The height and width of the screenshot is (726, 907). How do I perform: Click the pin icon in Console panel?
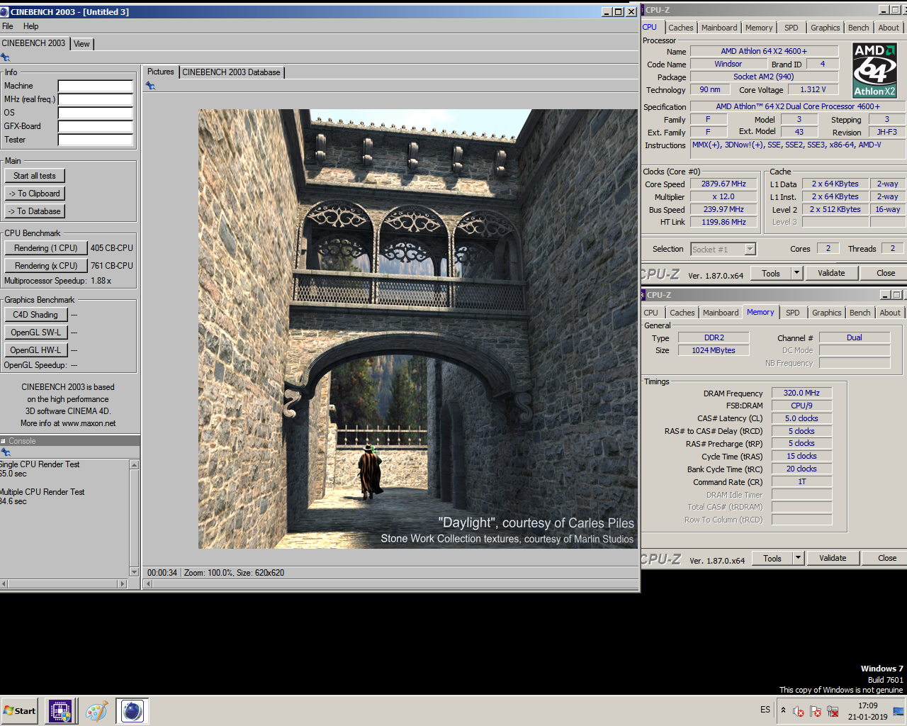(x=6, y=452)
